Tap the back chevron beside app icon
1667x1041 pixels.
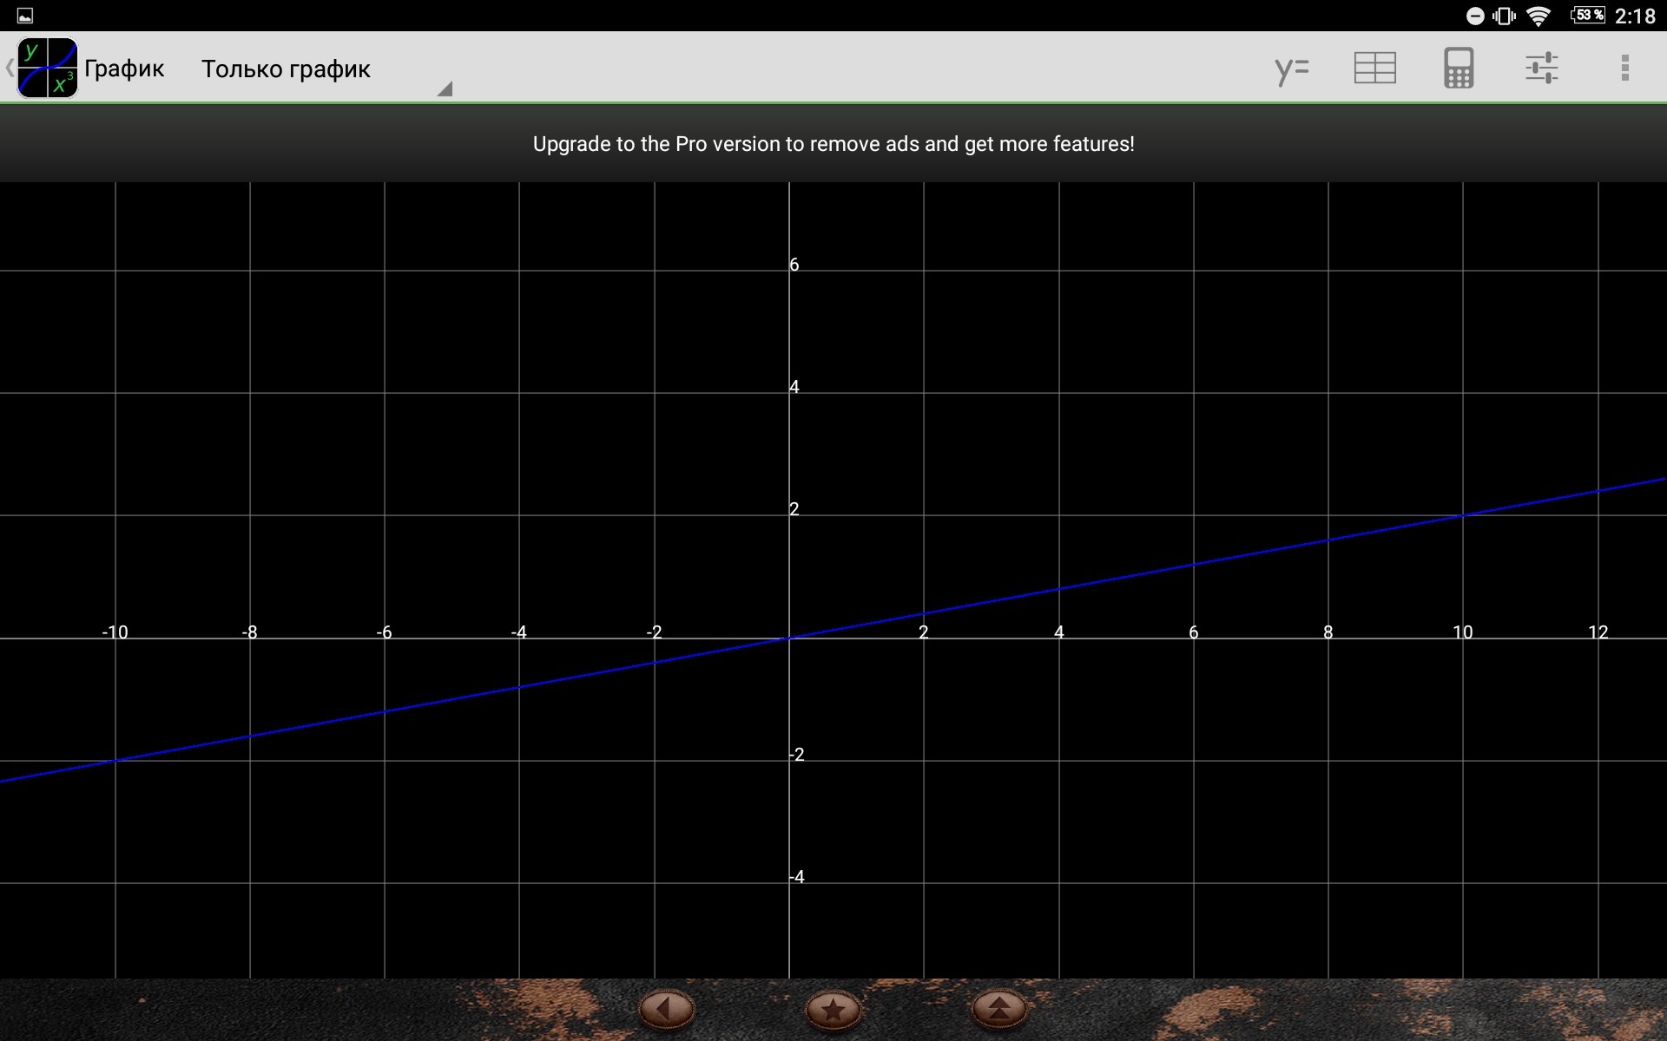pos(9,68)
